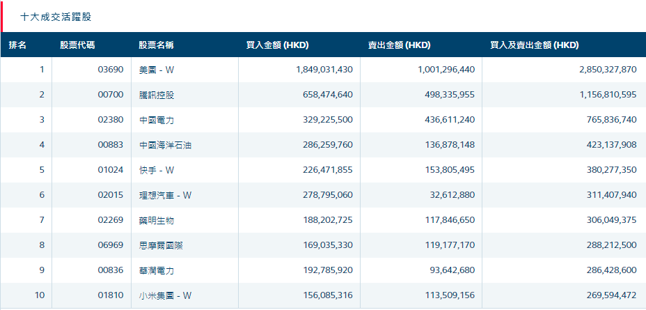Click total amount 269,594,472
The height and width of the screenshot is (310, 646).
612,295
